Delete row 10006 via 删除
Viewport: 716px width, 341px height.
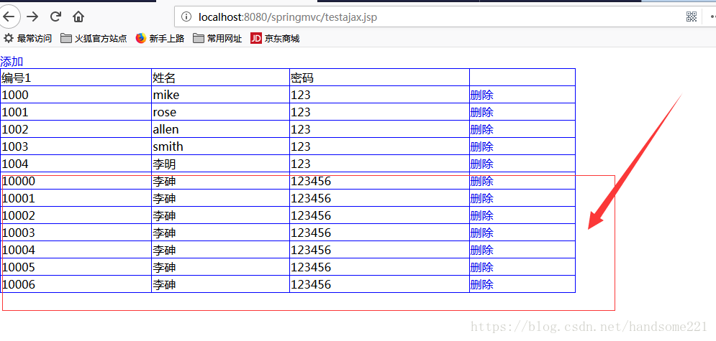(x=481, y=284)
